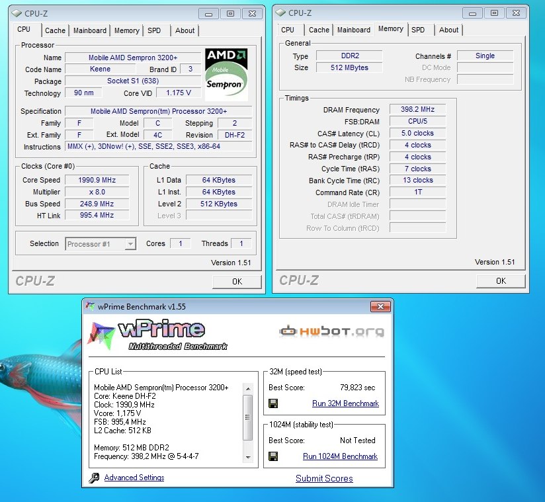Run the 32M Benchmark
The width and height of the screenshot is (545, 502).
(x=345, y=403)
